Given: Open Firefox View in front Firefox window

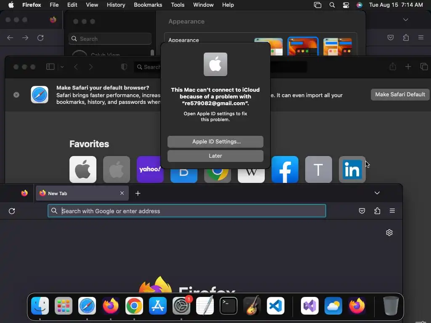Looking at the screenshot, I should (x=24, y=193).
